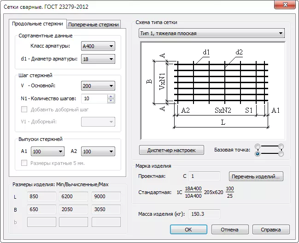
Task: Click into the Проектная mark input field
Action: coord(205,176)
